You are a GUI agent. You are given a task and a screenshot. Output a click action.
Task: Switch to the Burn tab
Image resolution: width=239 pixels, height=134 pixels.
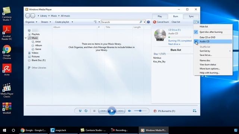pos(176,16)
